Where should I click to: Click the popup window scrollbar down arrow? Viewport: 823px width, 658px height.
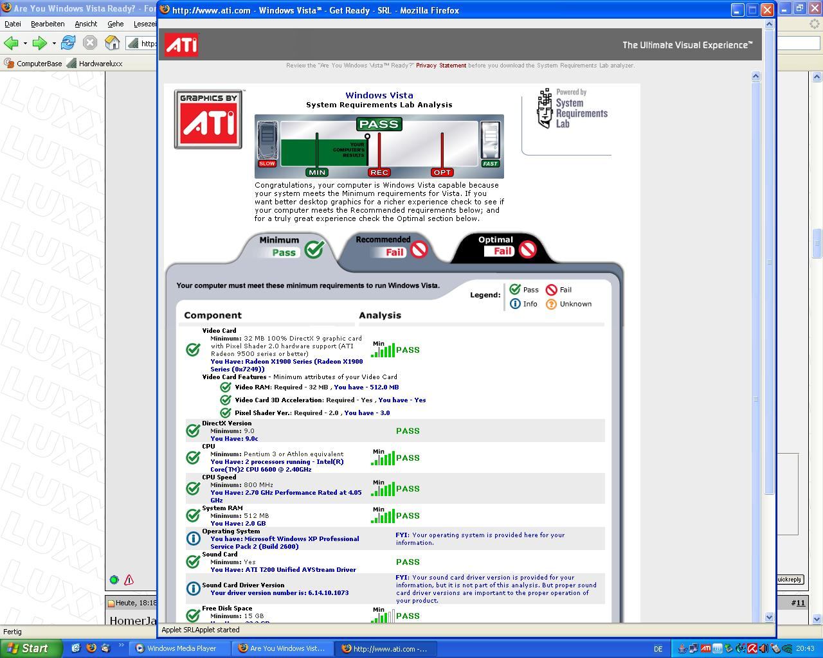(x=769, y=617)
